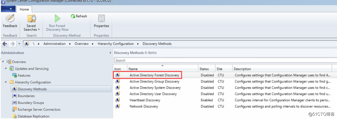This screenshot has width=337, height=119.
Task: Open the blue application menu button
Action: [8, 9]
